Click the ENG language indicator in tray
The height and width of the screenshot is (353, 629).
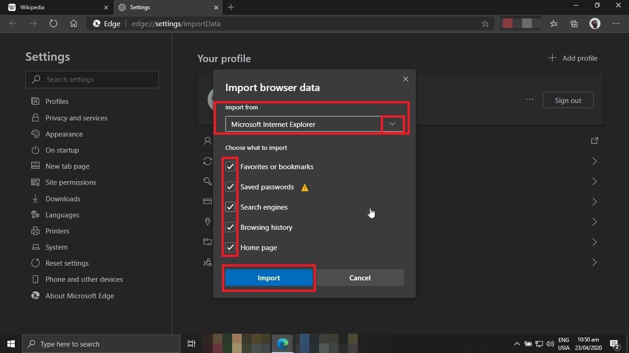click(x=564, y=344)
